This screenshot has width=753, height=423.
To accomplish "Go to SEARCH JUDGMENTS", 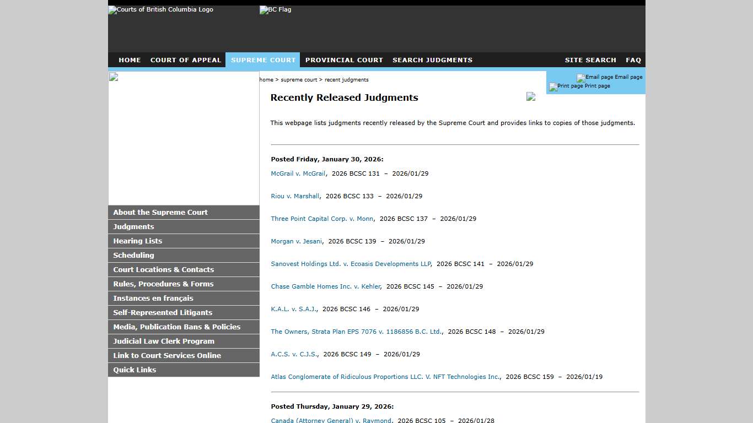I will click(432, 60).
